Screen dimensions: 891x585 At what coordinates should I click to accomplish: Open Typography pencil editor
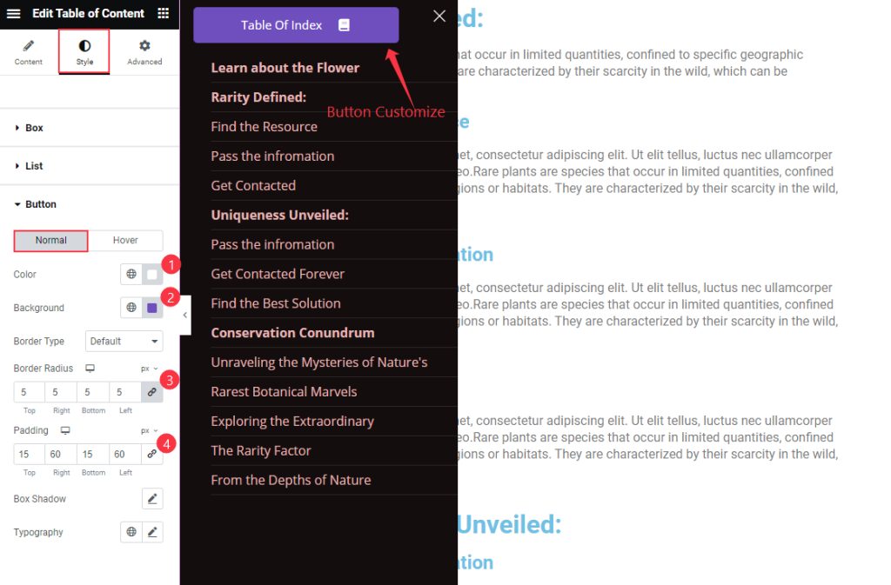point(152,532)
